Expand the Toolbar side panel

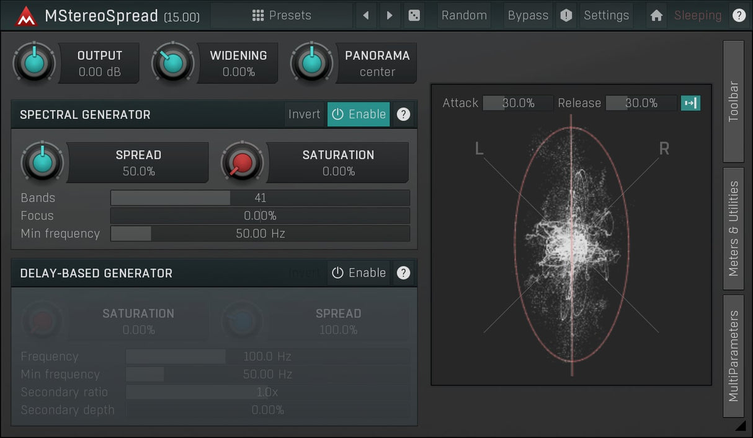click(x=733, y=102)
